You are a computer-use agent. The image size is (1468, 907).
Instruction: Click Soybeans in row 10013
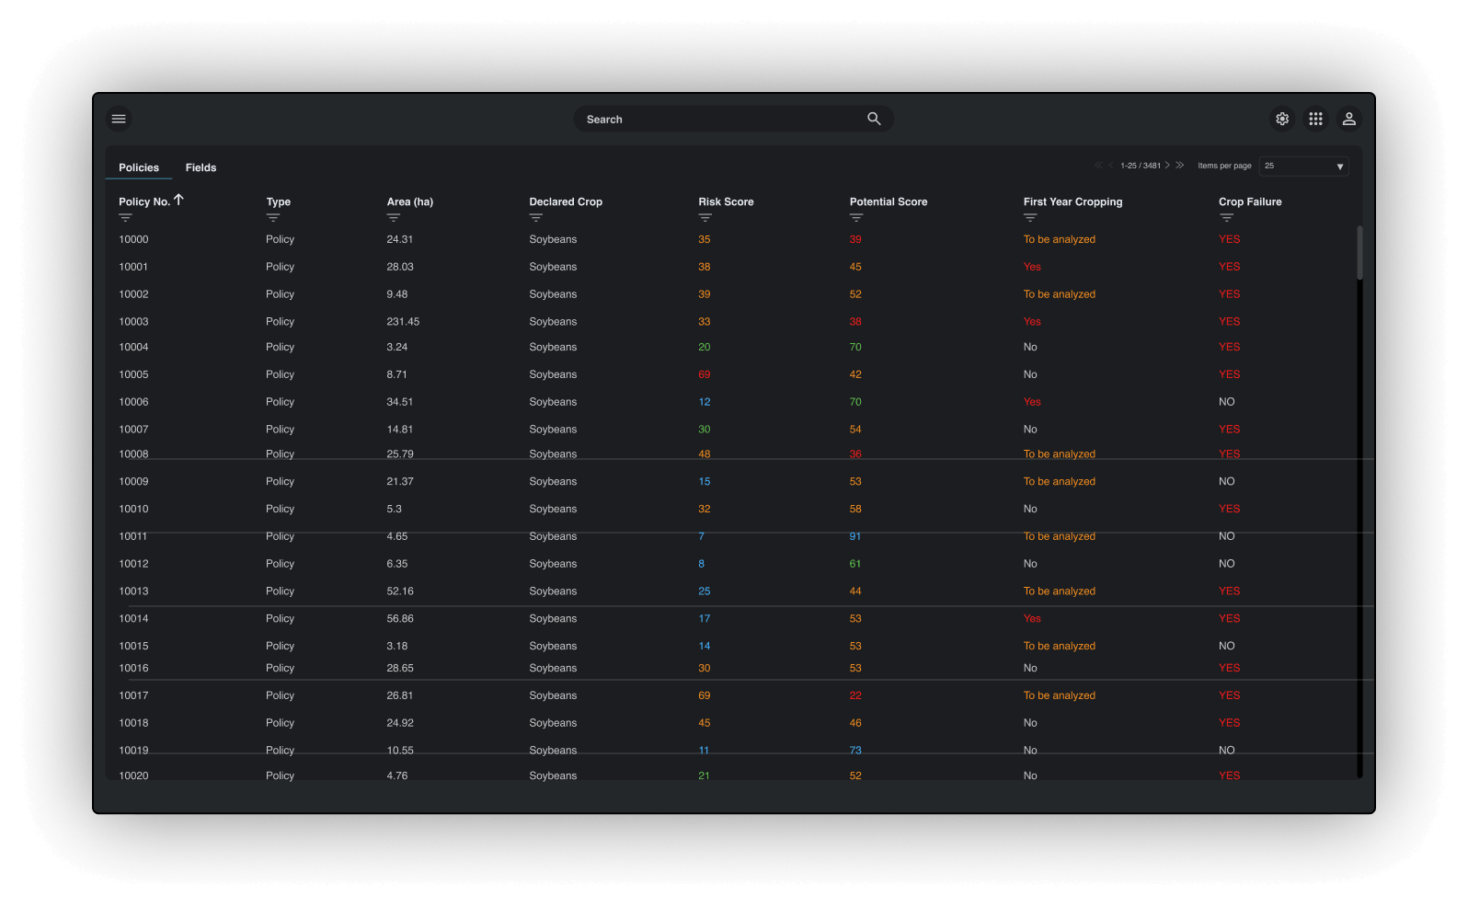coord(553,591)
